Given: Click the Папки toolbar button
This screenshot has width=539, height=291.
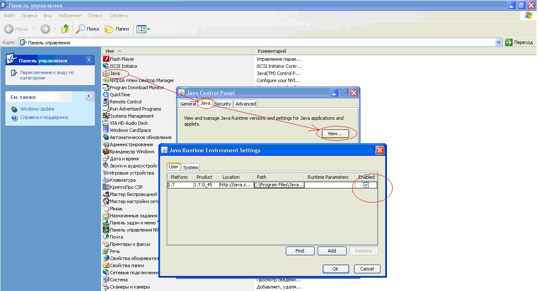Looking at the screenshot, I should [x=117, y=29].
